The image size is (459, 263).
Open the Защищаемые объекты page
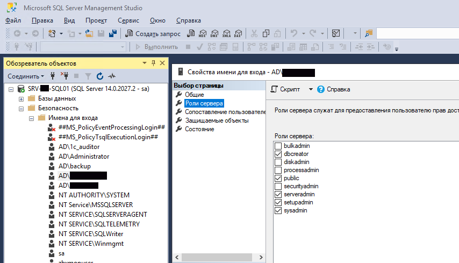pos(217,120)
